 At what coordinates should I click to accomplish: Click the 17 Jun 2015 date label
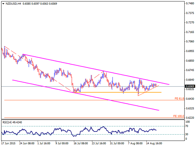pos(9,143)
